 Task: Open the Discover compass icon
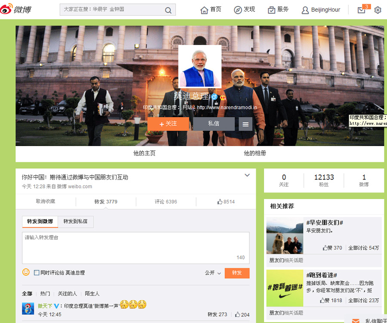coord(238,10)
